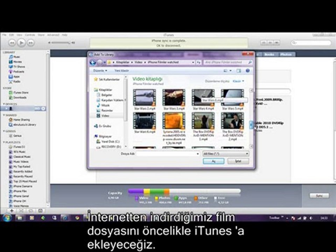The image size is (336, 252).
Task: Select Video in the dialog navigation tree
Action: click(x=103, y=115)
